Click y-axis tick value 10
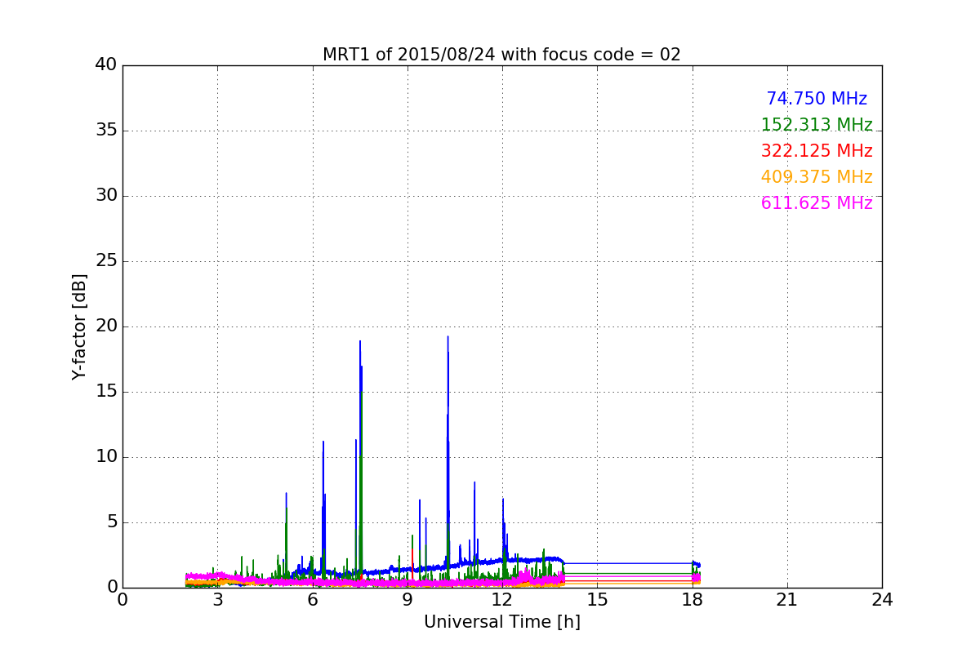The width and height of the screenshot is (980, 653). pos(106,457)
